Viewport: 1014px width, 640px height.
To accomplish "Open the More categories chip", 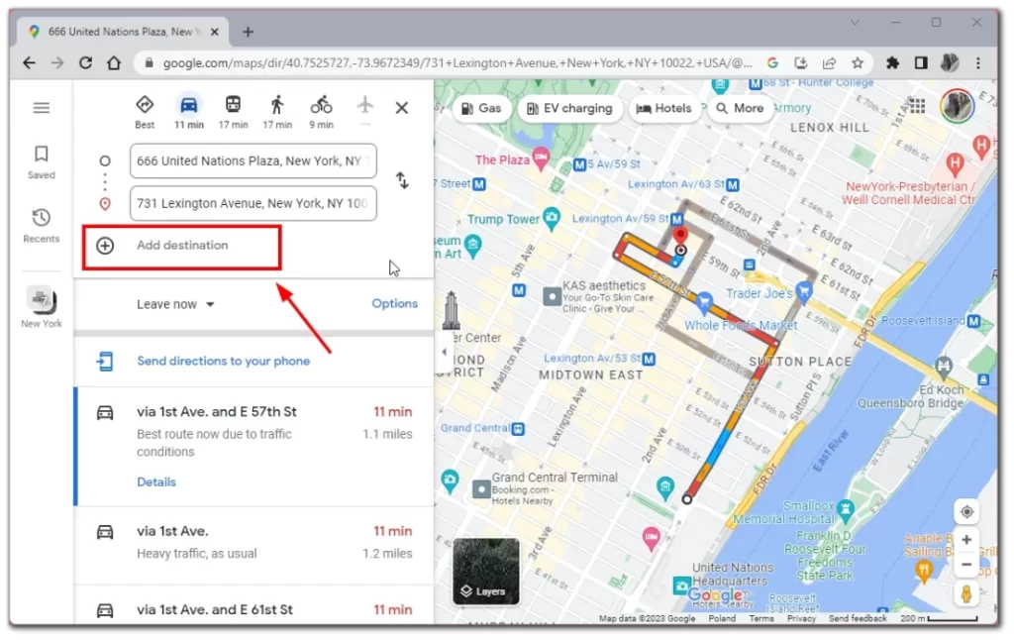I will (x=741, y=109).
